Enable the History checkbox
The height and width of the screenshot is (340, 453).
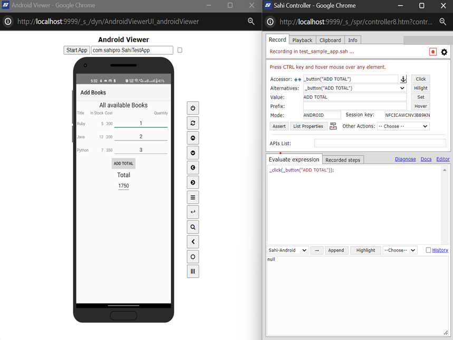pos(428,250)
